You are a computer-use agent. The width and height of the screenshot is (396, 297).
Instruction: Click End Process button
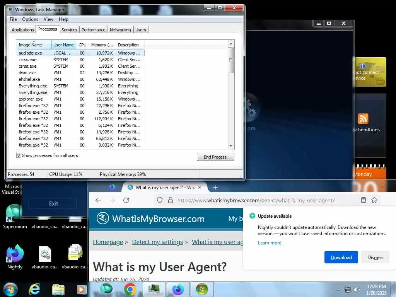[x=215, y=157]
